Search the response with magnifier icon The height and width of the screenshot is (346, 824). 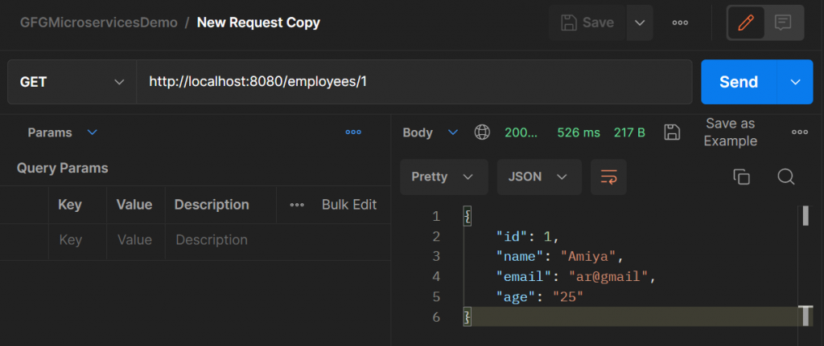pos(786,177)
